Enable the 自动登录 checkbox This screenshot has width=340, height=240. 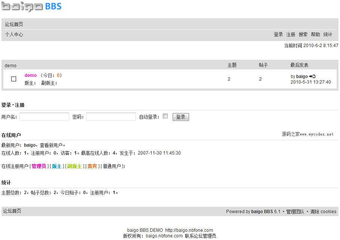point(165,116)
